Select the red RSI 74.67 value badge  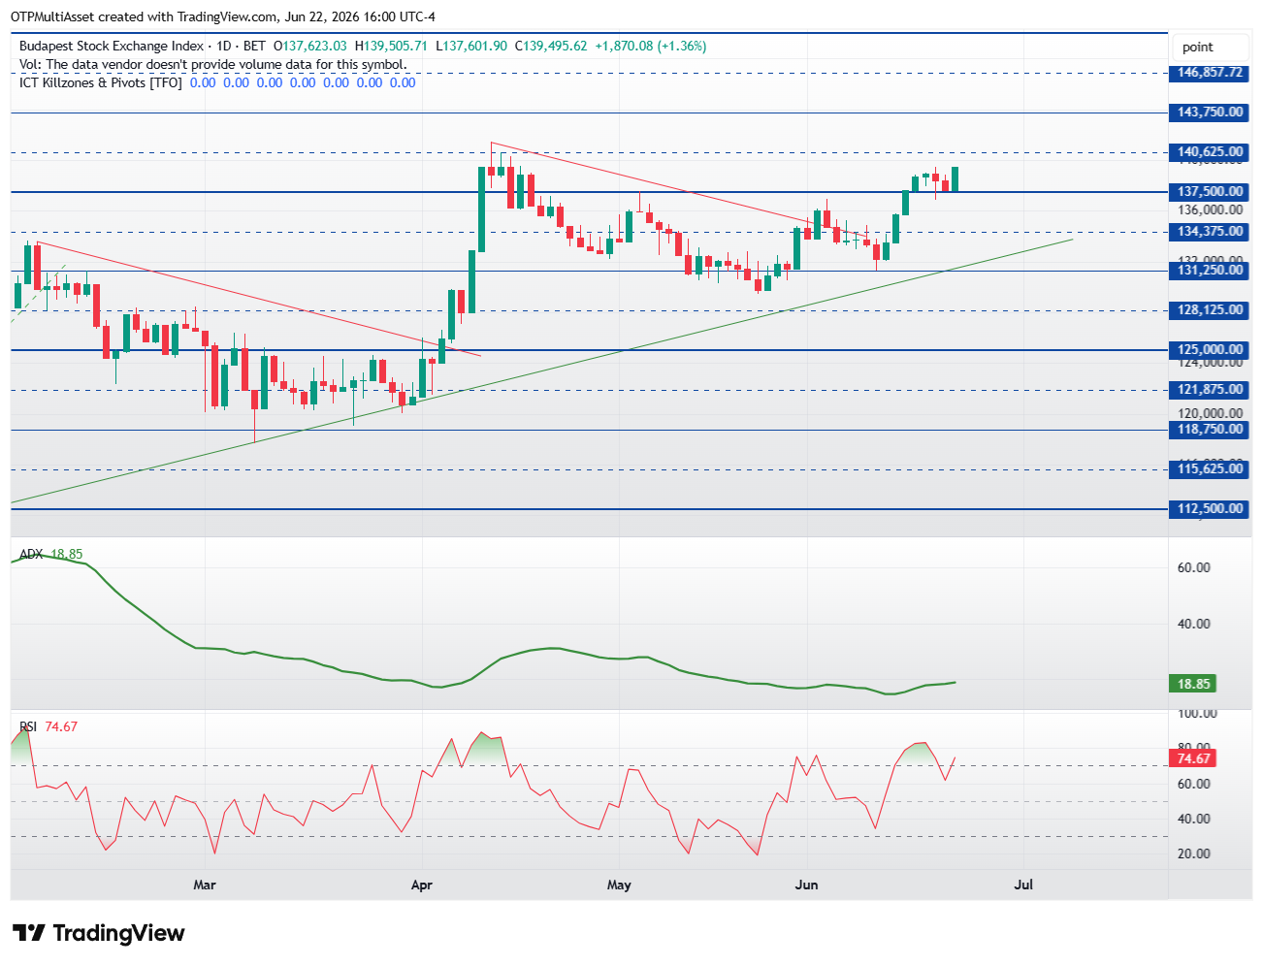tap(1193, 758)
